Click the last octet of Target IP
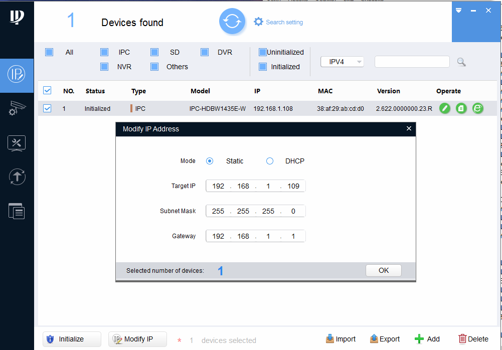Screen dimensions: 502x350 click(293, 186)
